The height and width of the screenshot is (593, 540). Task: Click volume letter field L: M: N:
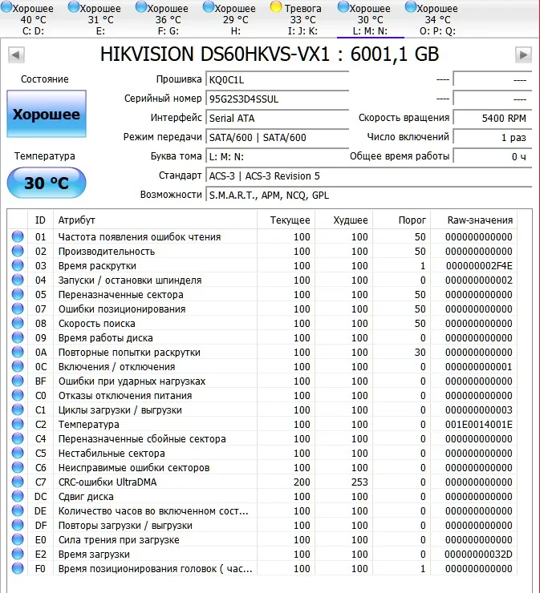point(277,156)
